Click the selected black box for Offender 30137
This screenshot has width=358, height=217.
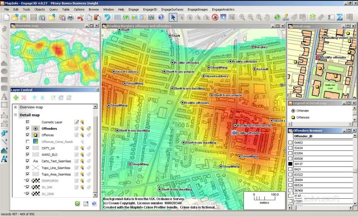290,164
